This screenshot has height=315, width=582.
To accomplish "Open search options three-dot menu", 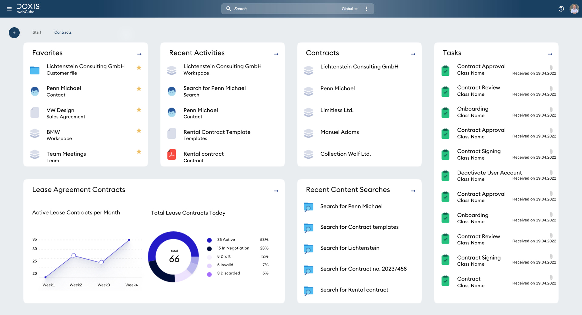I will click(x=366, y=9).
